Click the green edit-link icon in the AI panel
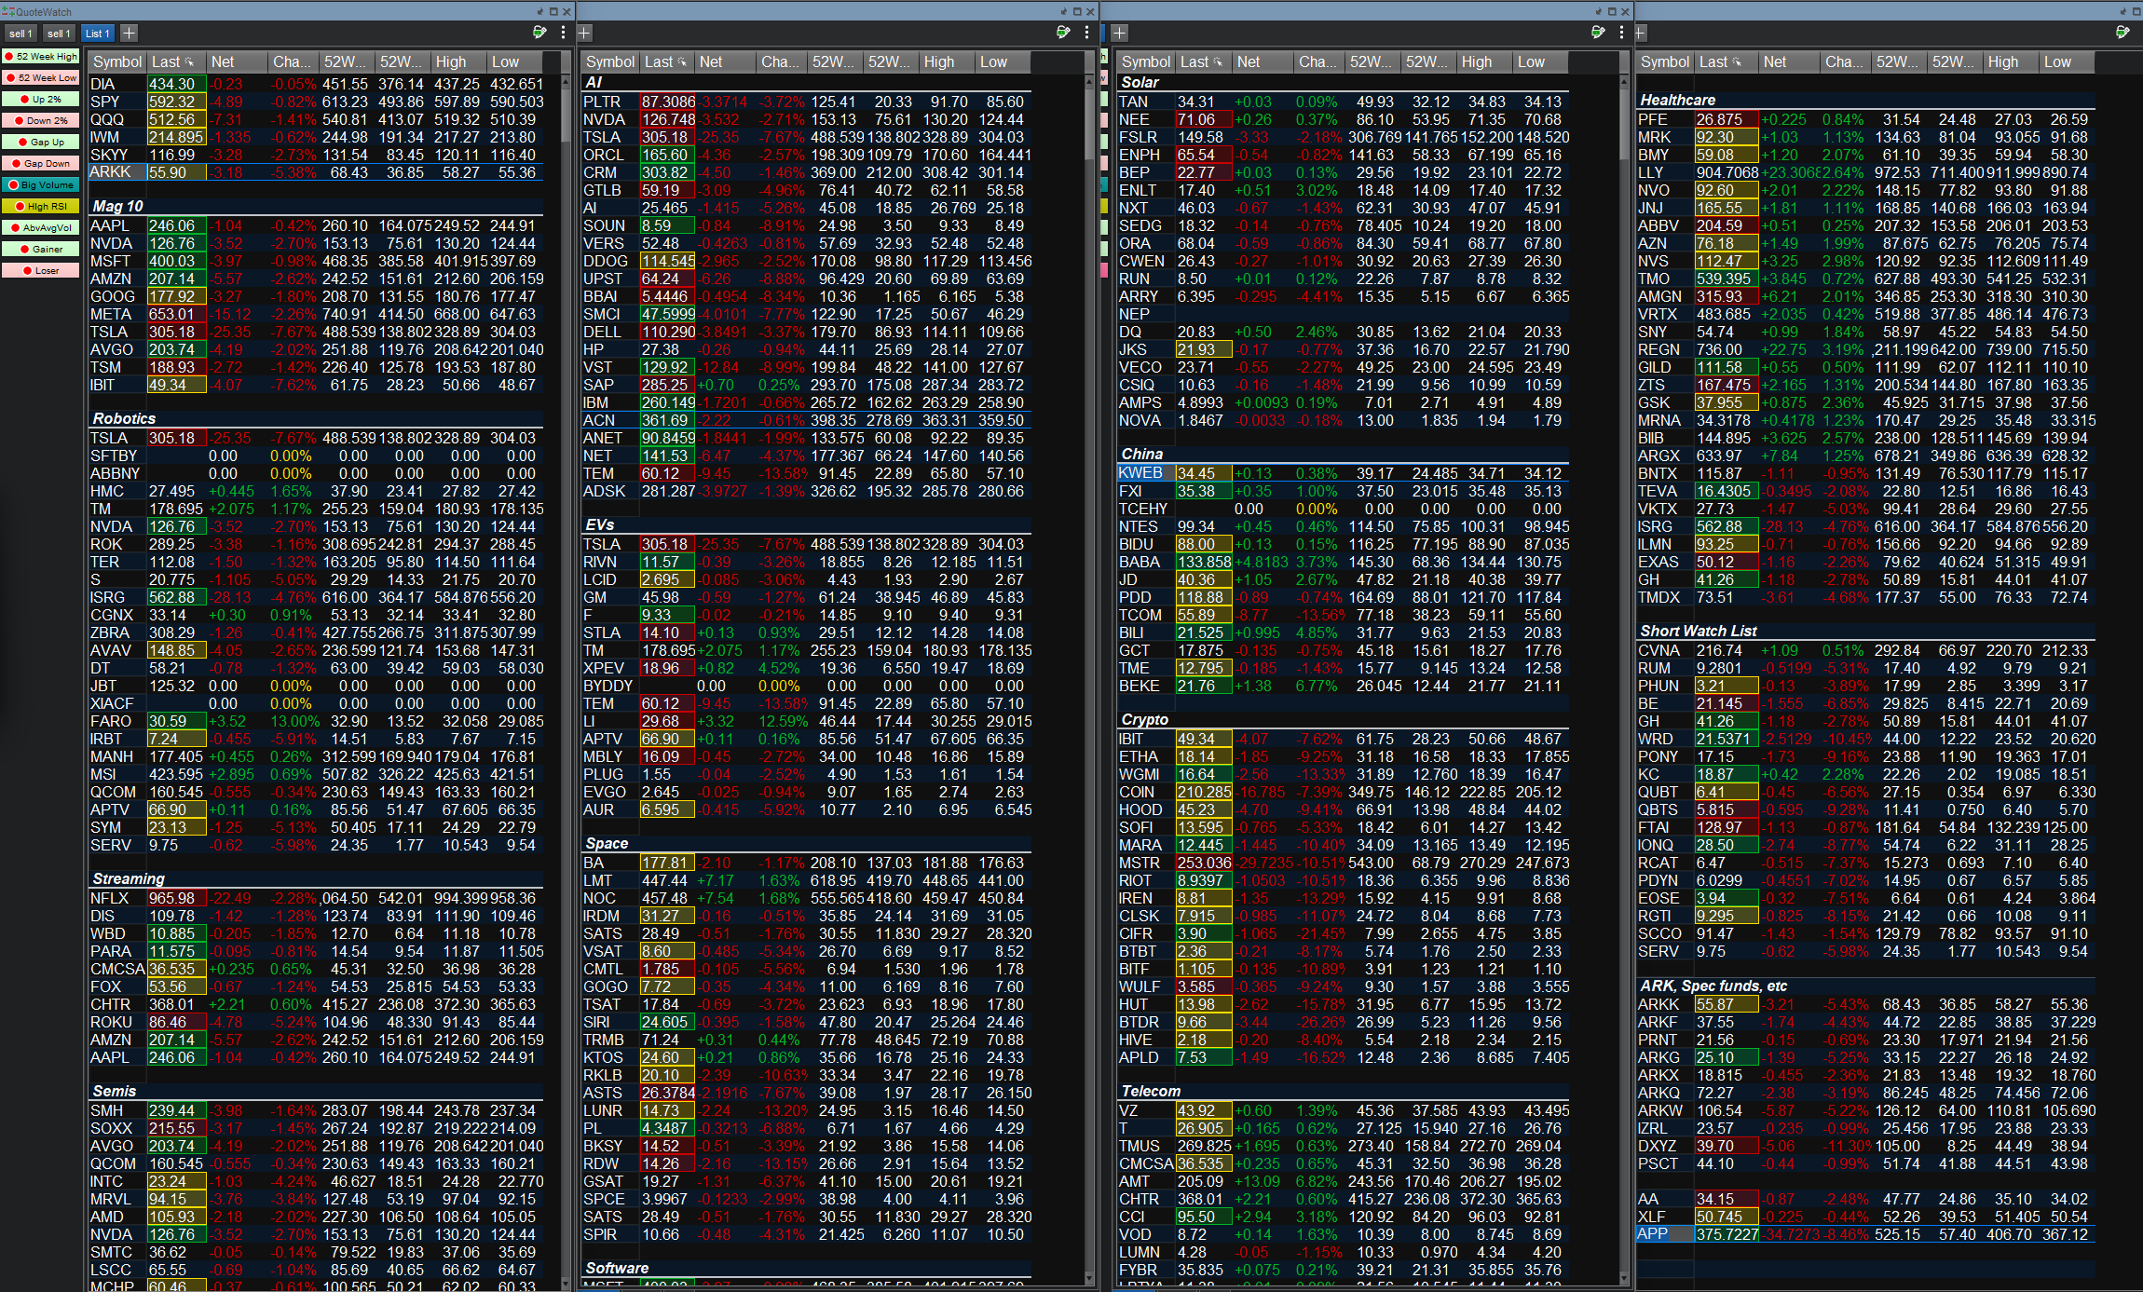2143x1292 pixels. tap(1063, 33)
